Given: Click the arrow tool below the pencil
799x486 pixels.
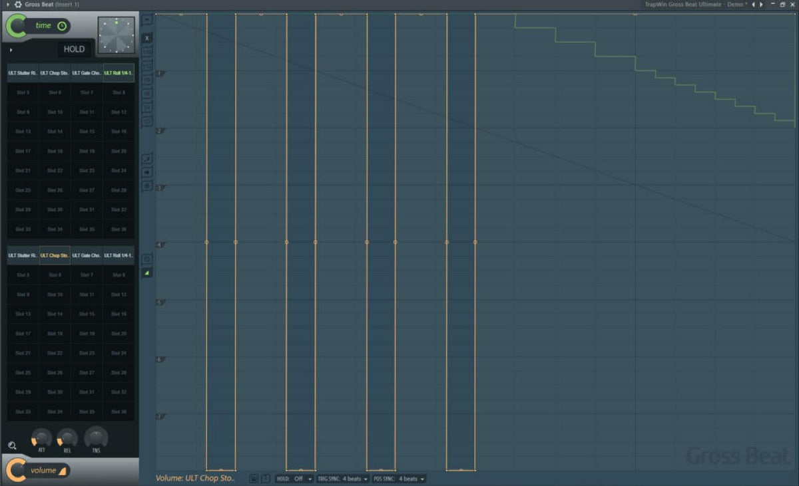Looking at the screenshot, I should 147,172.
